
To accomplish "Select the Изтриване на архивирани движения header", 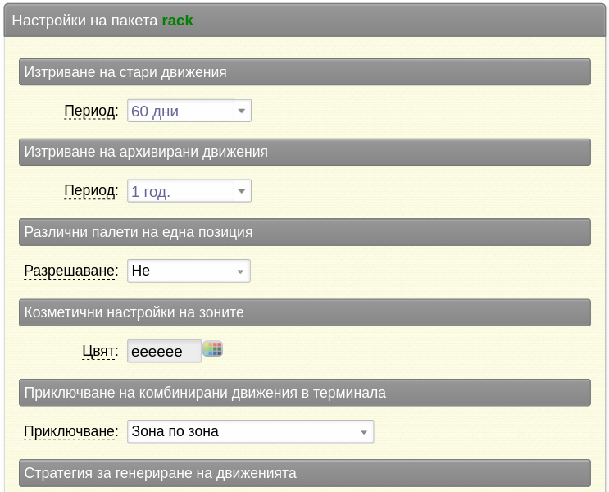I will [x=305, y=152].
